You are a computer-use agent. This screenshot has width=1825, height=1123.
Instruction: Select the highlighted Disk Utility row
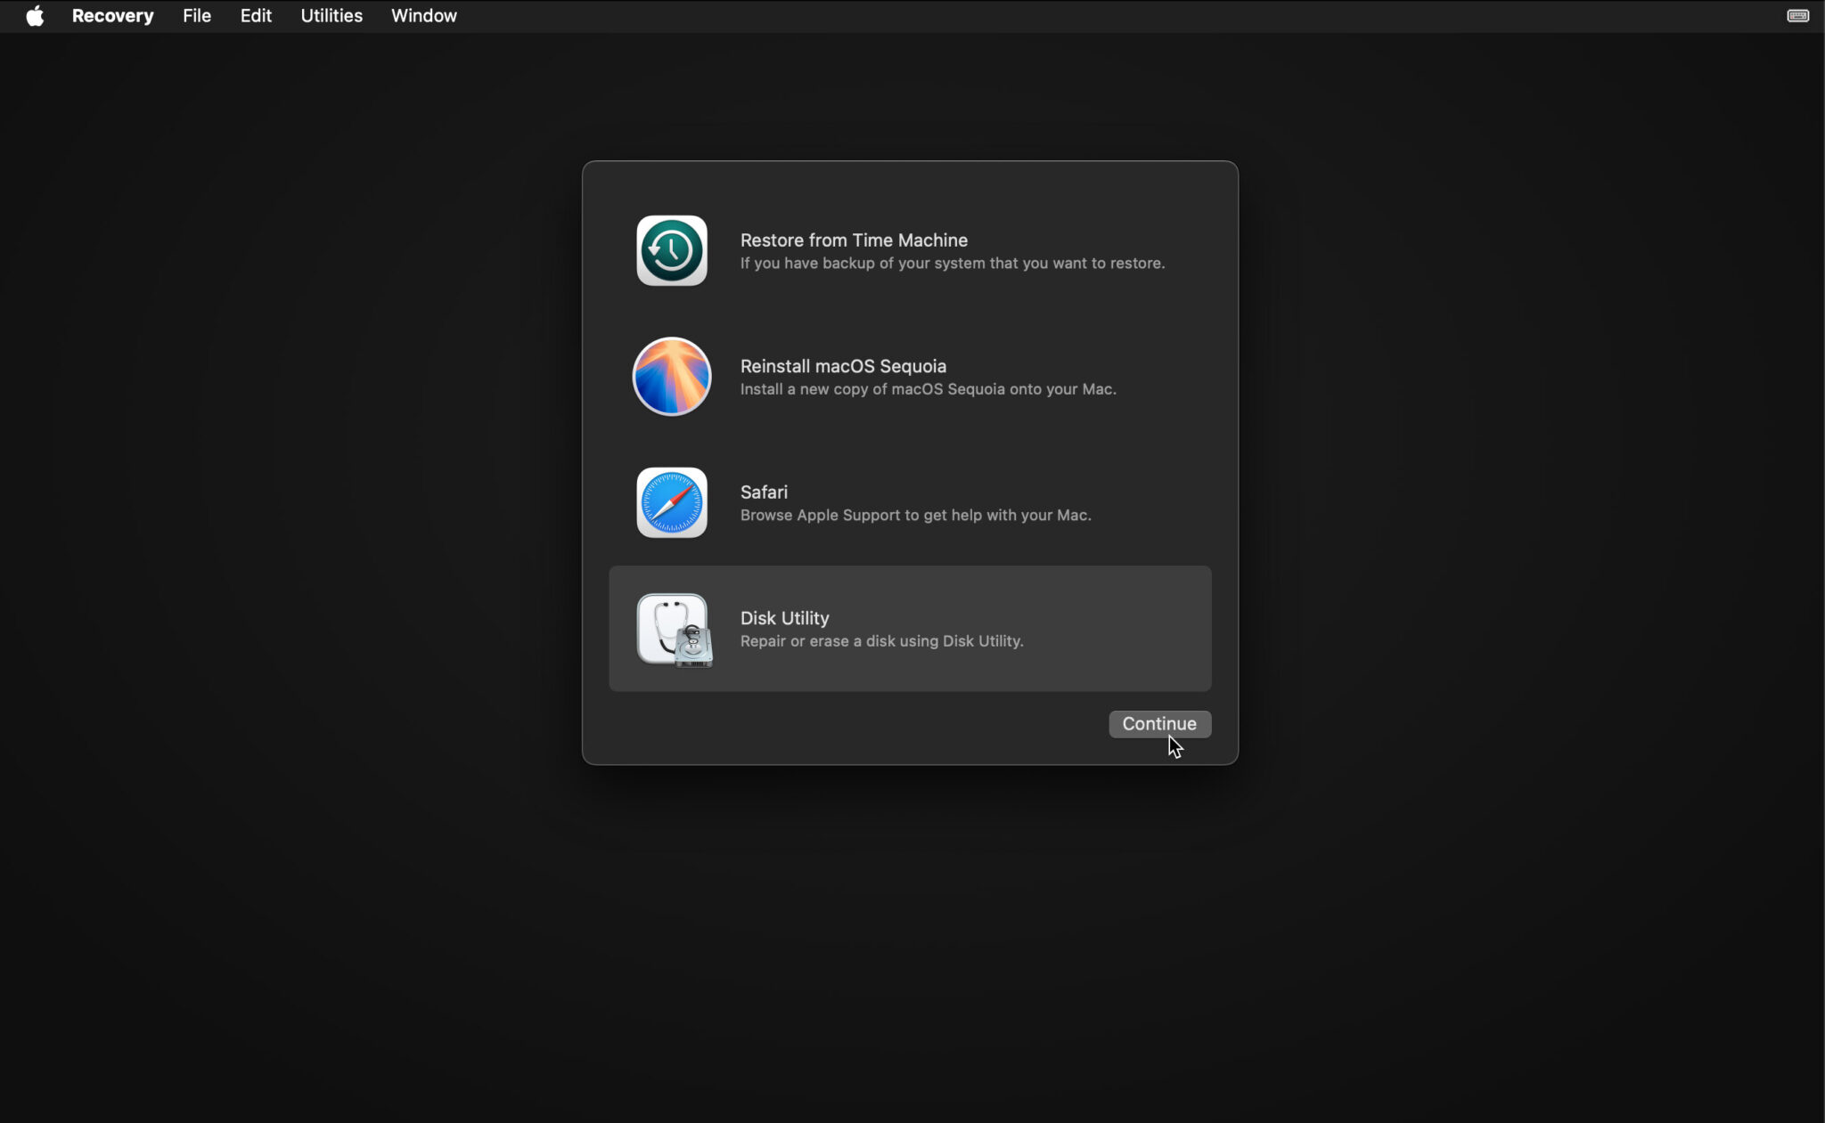[x=909, y=629]
